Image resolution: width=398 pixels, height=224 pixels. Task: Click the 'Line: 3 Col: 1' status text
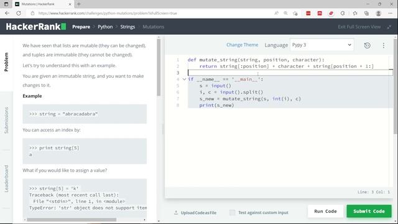tap(374, 192)
